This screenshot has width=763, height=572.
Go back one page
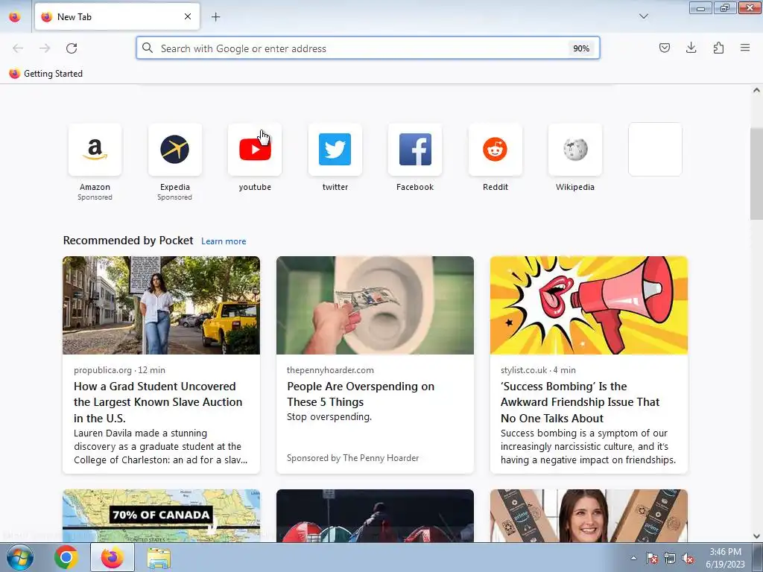(x=18, y=48)
